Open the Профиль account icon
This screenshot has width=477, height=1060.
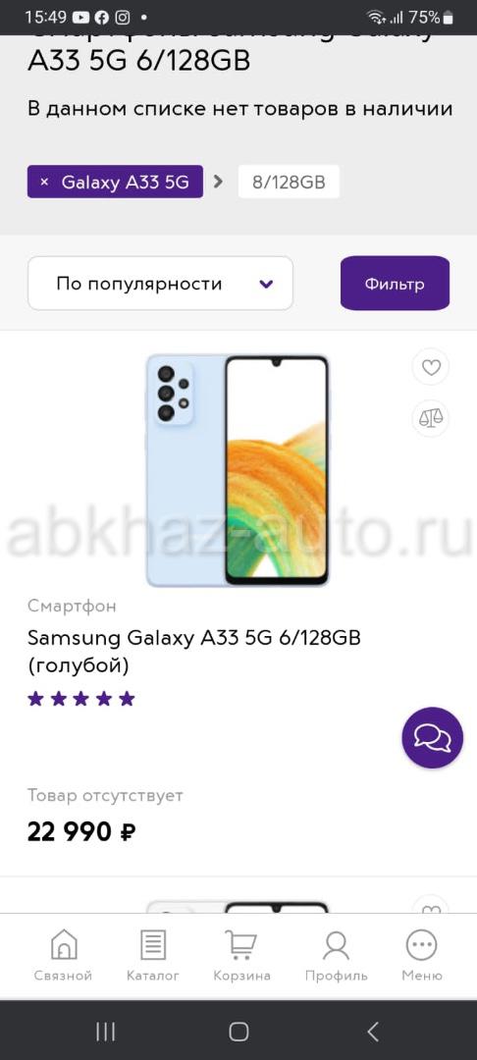336,955
